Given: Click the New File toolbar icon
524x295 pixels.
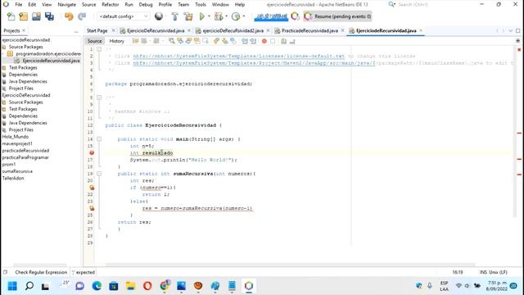Looking at the screenshot, I should [11, 16].
